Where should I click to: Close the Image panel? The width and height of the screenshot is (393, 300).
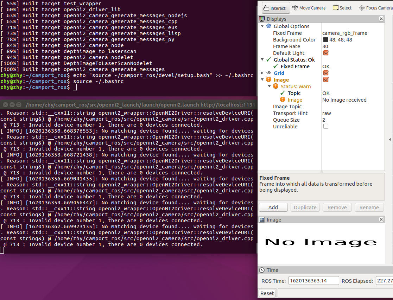[x=381, y=219]
